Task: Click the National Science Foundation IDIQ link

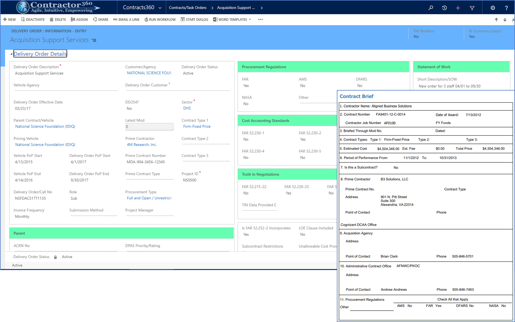Action: [44, 126]
